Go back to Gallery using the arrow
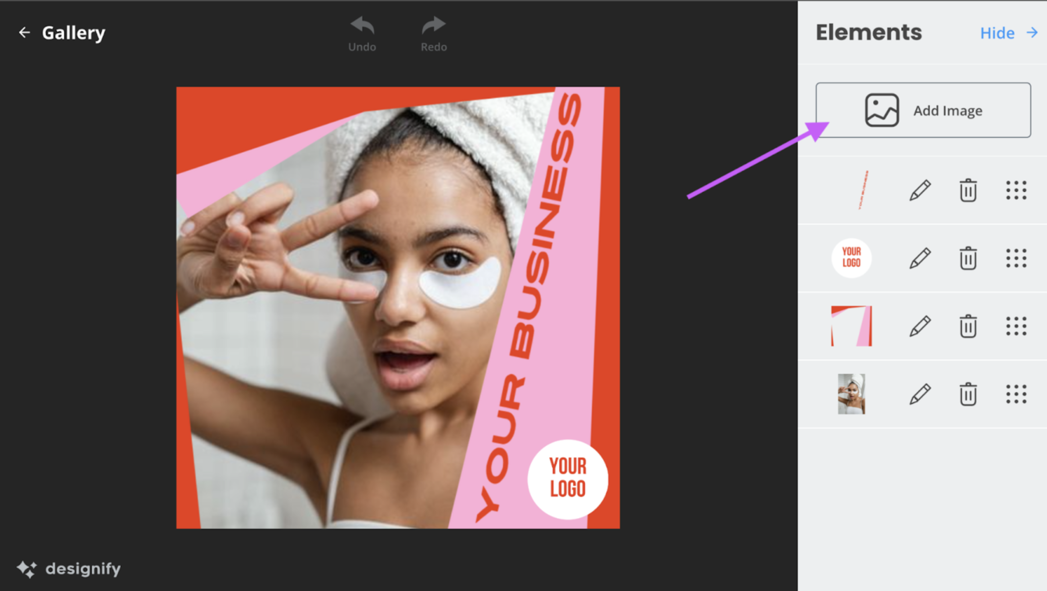Viewport: 1047px width, 591px height. point(24,33)
